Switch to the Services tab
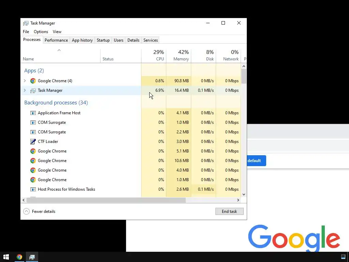The width and height of the screenshot is (349, 262). [150, 40]
